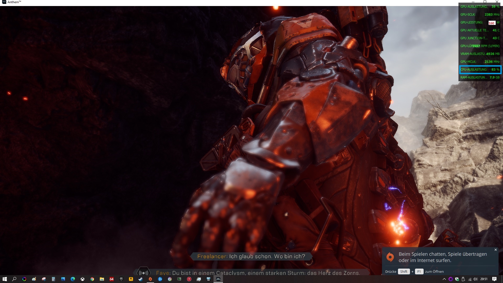503x283 pixels.
Task: Click the GPU-LEISTUNG 160 W readout
Action: pyautogui.click(x=491, y=23)
